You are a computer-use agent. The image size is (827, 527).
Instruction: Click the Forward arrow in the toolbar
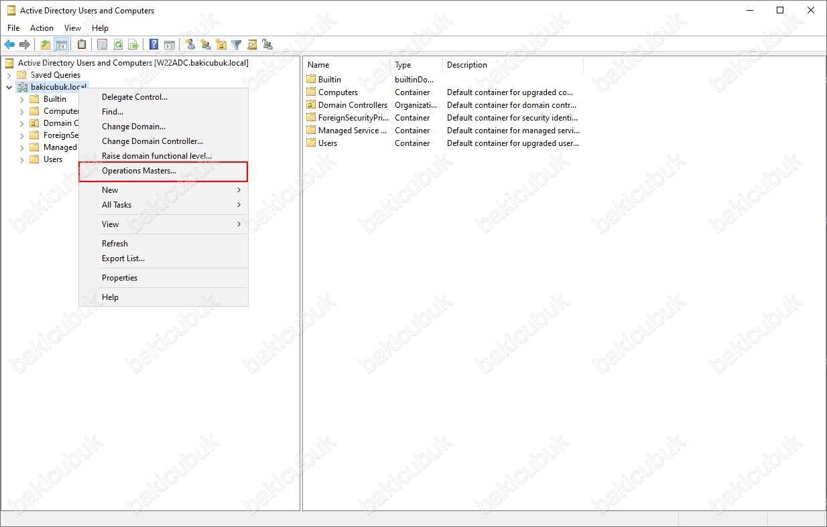(x=25, y=45)
